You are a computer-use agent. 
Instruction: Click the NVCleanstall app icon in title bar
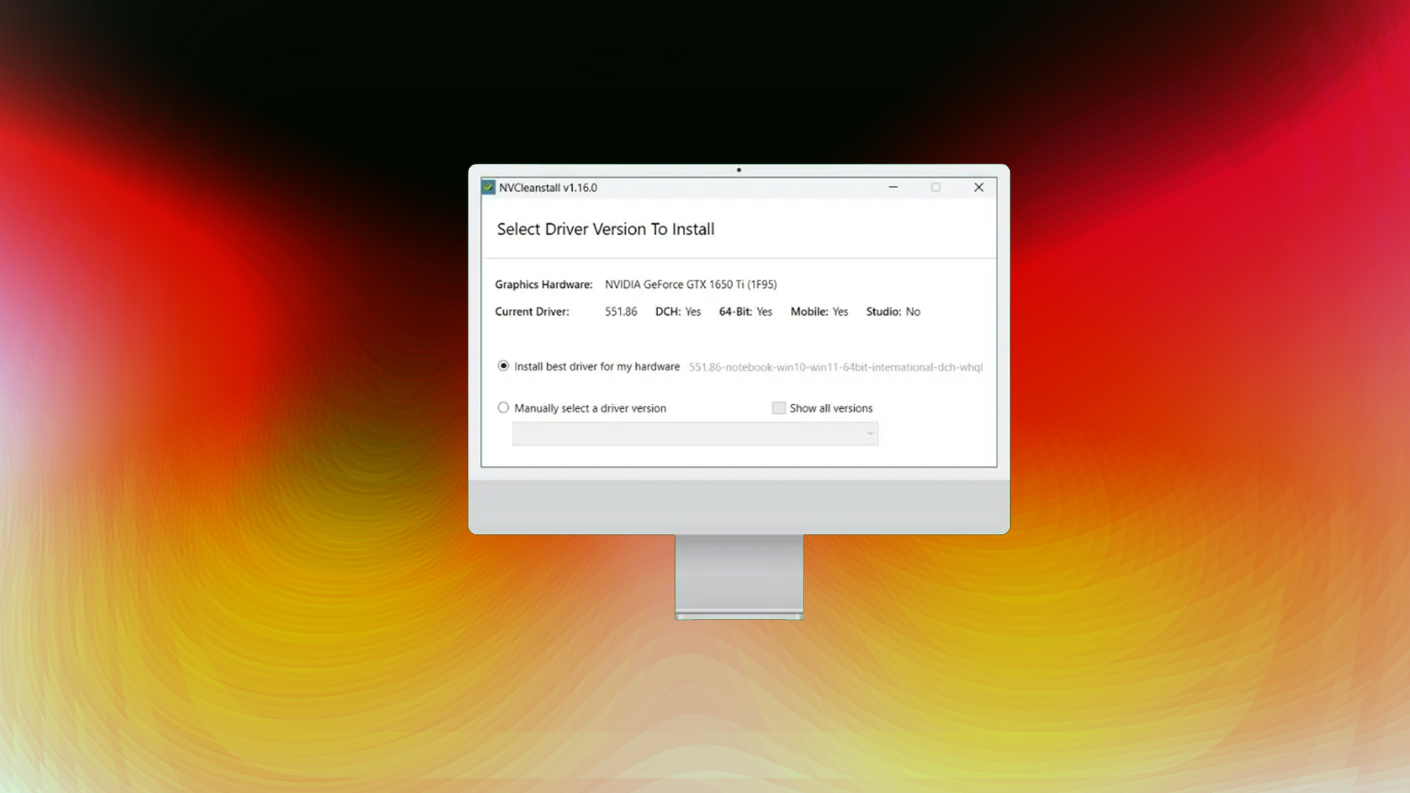(x=488, y=187)
